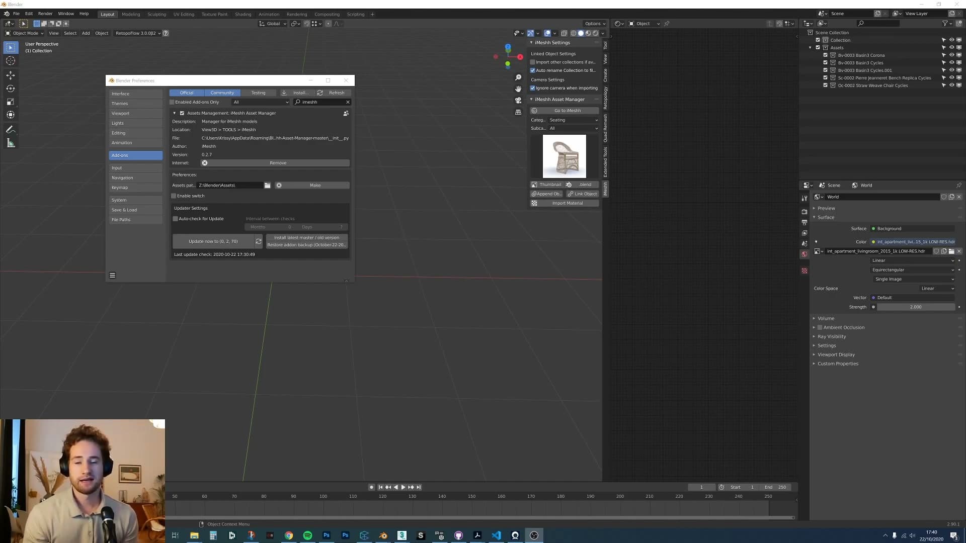Open add-on category All dropdown in Preferences
Image resolution: width=966 pixels, height=543 pixels.
pos(261,102)
